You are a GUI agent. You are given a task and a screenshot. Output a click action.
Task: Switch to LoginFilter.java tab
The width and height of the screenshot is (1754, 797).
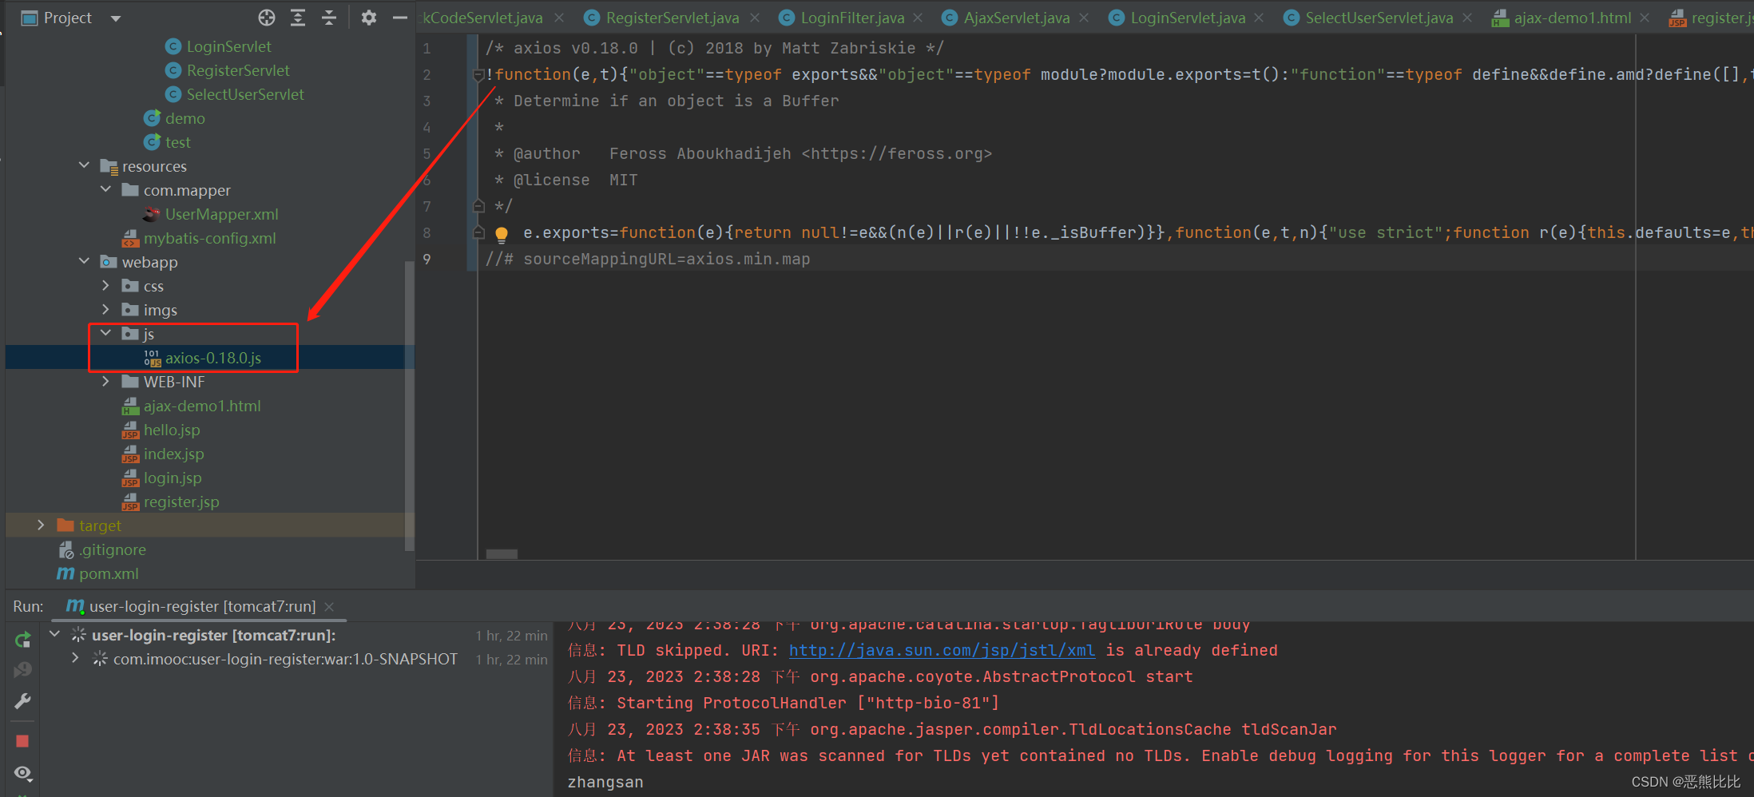click(852, 18)
